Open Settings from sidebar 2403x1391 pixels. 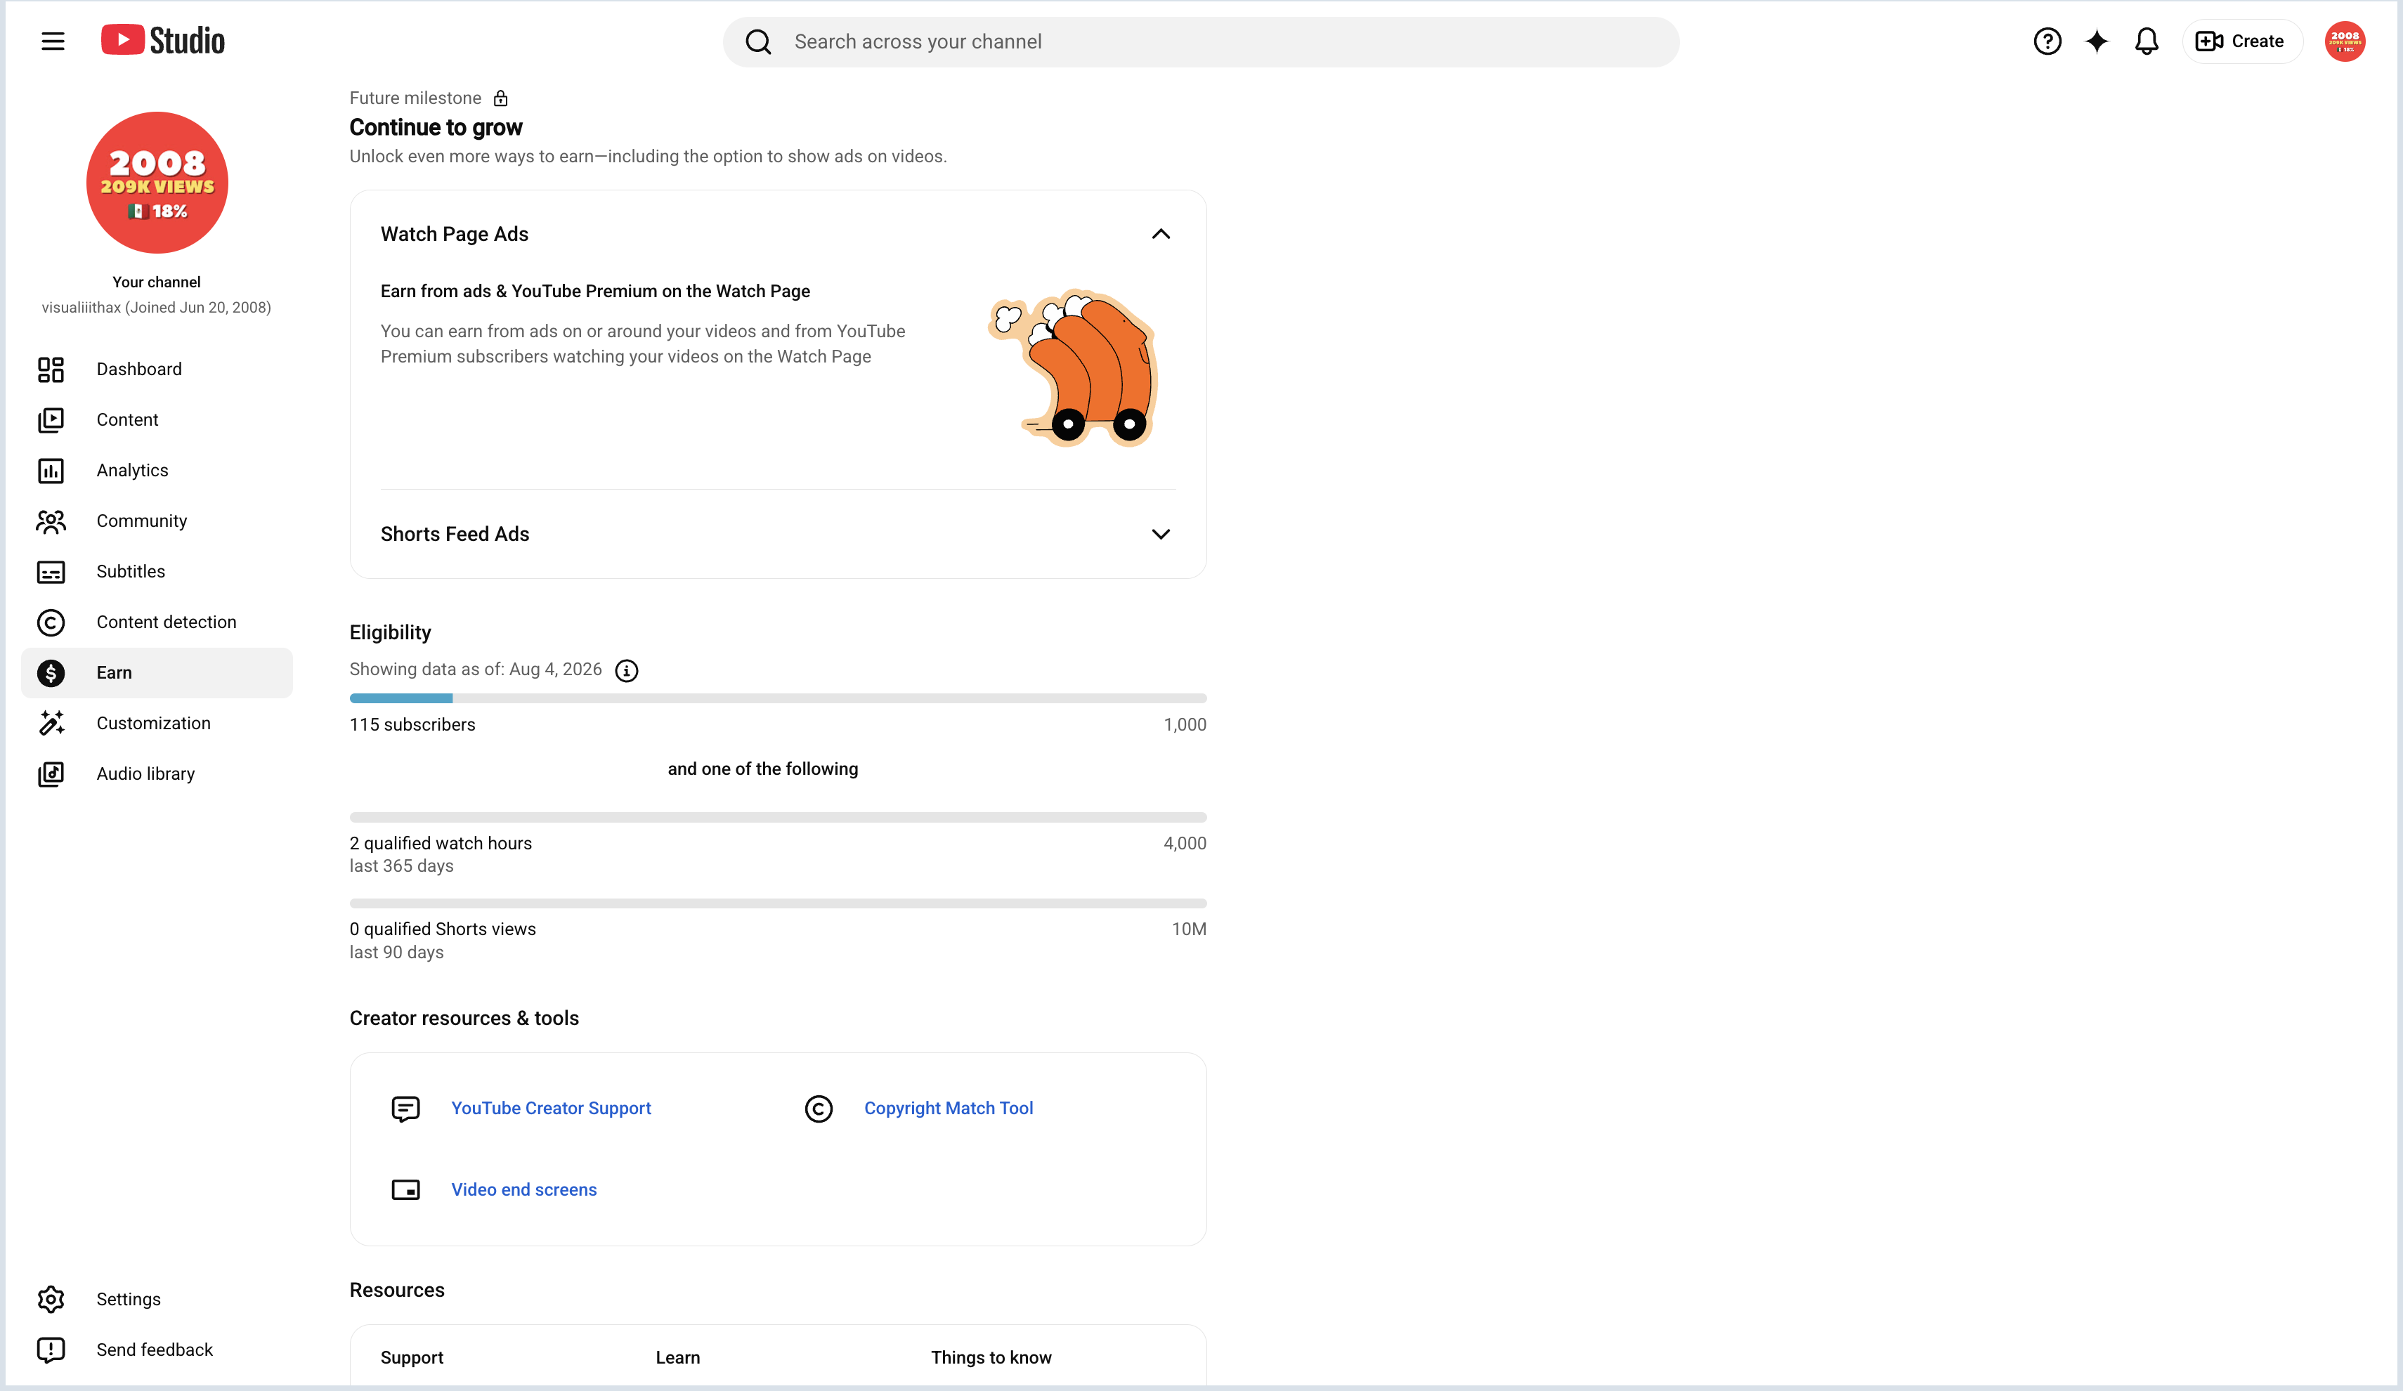157,1298
